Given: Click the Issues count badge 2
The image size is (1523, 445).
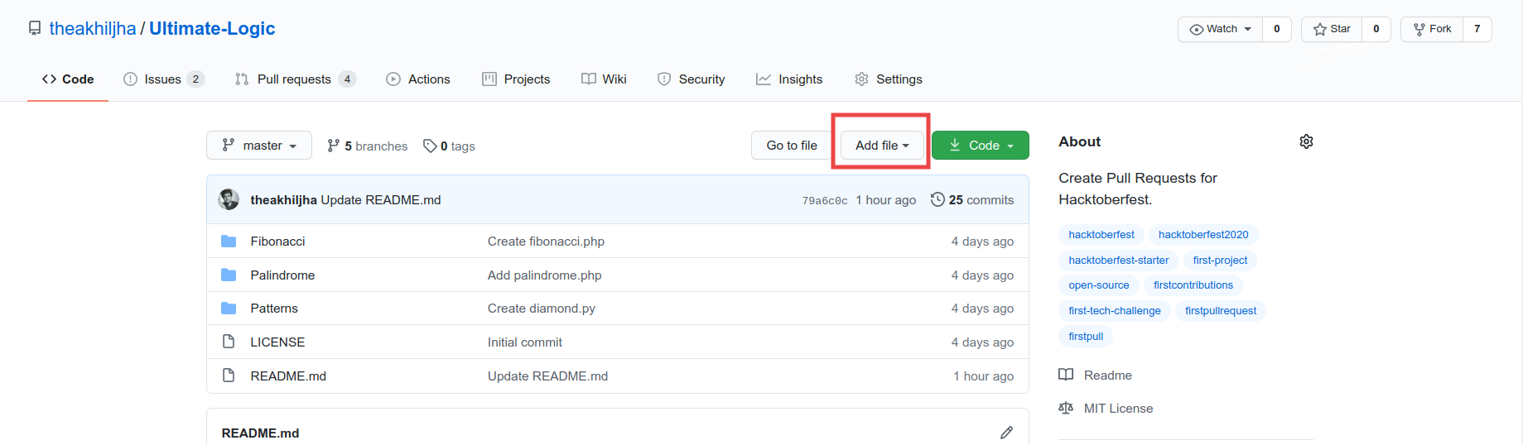Looking at the screenshot, I should pos(196,79).
